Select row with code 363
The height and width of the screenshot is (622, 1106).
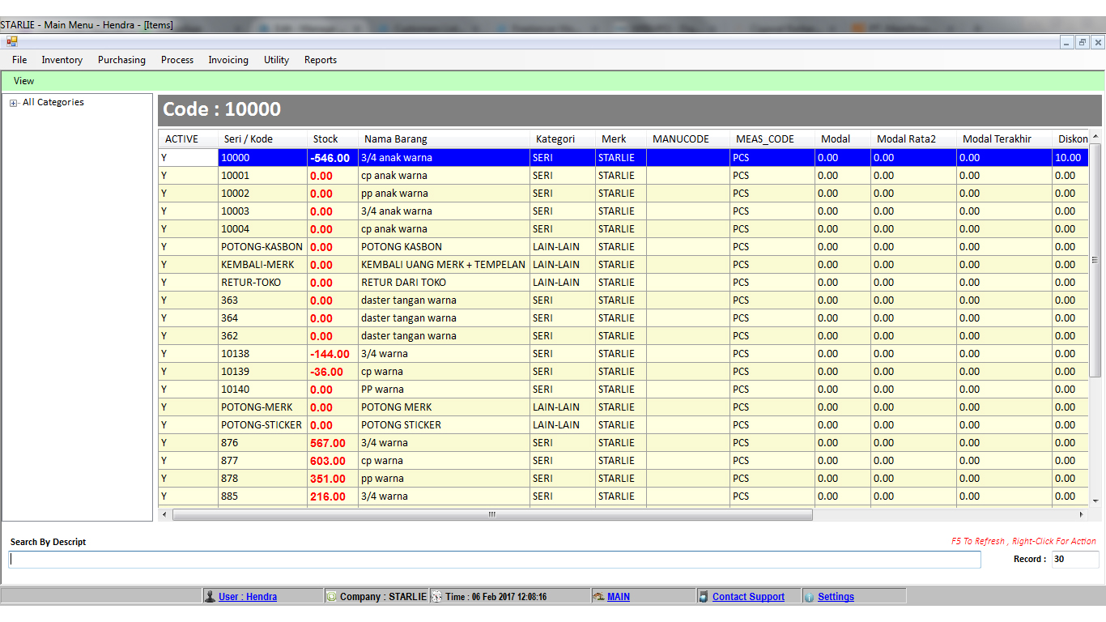point(623,300)
